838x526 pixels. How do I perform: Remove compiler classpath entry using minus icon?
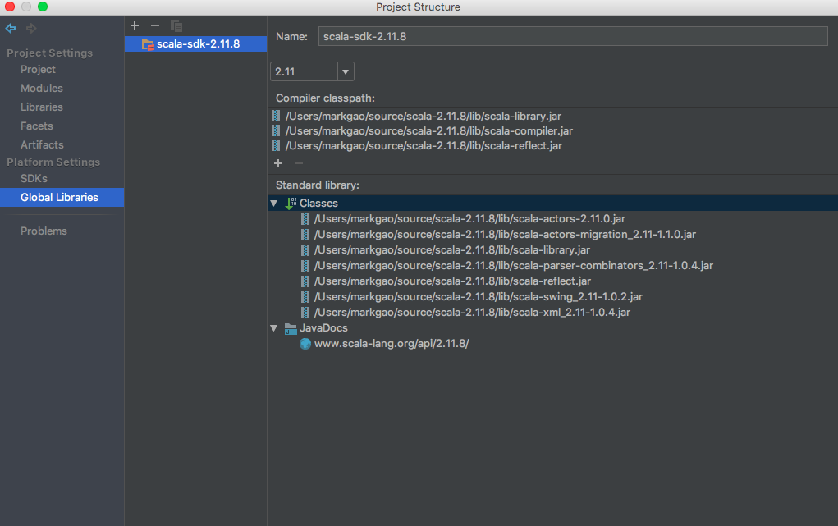299,163
